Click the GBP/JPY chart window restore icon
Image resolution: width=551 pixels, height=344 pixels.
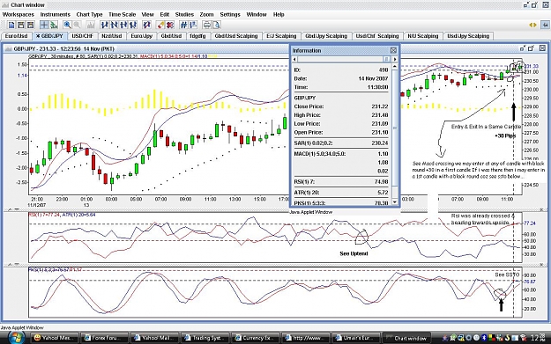(x=532, y=48)
